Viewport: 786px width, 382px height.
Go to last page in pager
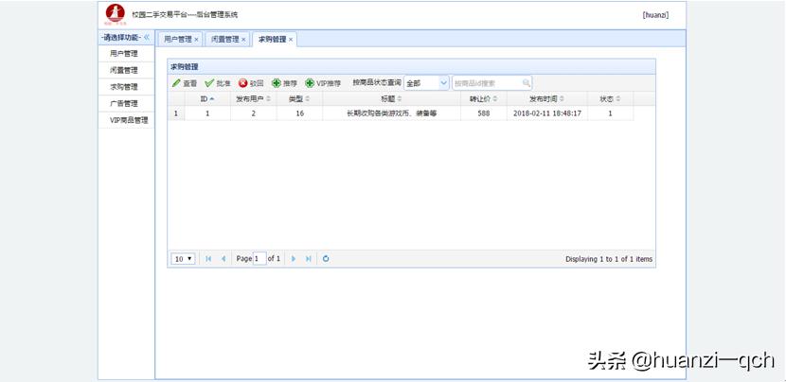(309, 259)
